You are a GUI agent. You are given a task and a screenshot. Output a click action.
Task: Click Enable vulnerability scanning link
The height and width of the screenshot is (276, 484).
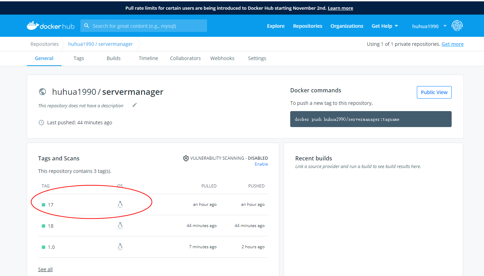261,164
